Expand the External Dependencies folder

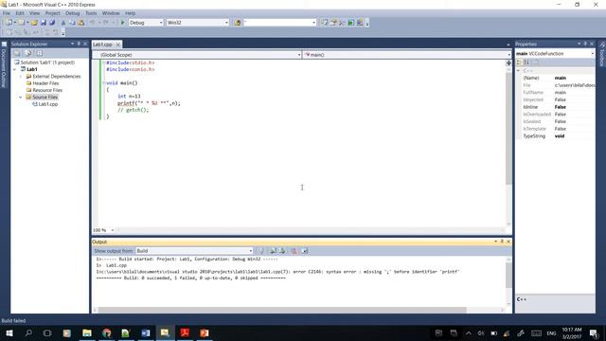pyautogui.click(x=21, y=77)
